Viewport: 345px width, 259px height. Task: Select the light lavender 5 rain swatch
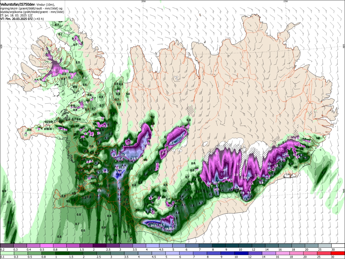pos(172,253)
